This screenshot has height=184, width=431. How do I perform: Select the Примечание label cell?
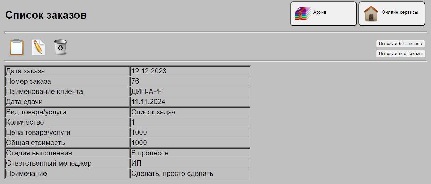point(68,173)
